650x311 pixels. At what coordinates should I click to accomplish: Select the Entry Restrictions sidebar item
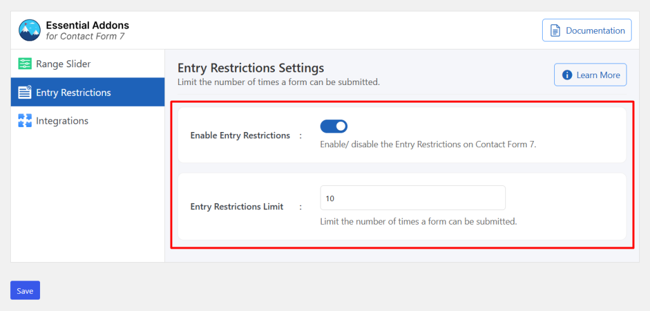pos(88,92)
